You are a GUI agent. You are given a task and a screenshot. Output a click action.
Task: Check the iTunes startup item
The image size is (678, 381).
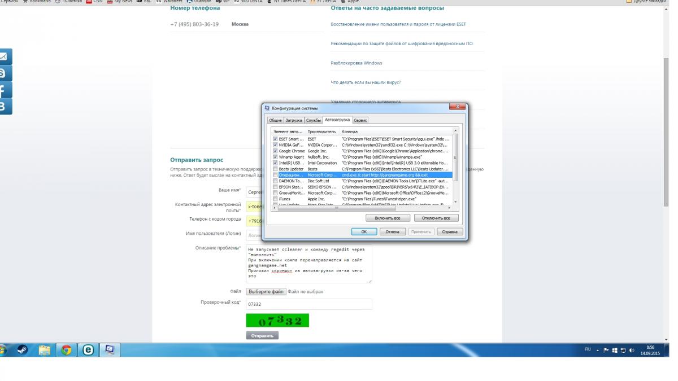pyautogui.click(x=275, y=199)
